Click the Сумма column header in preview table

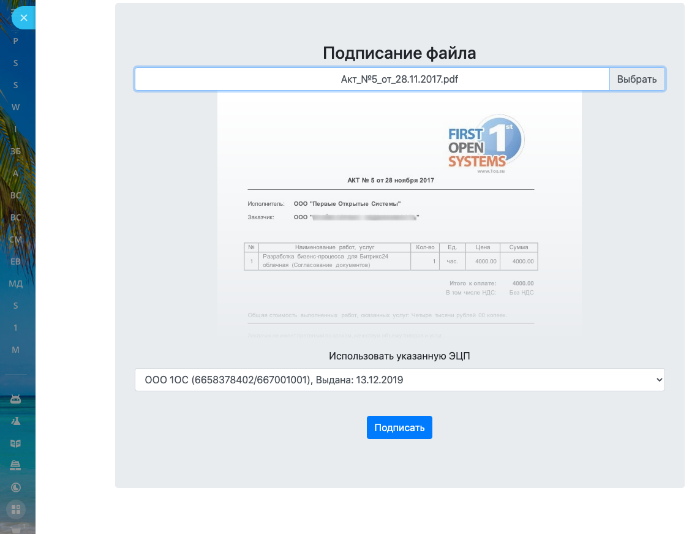tap(519, 247)
